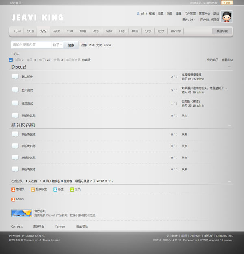The image size is (244, 254).
Task: Open the Discuz.net official forum logo
Action: pyautogui.click(x=22, y=213)
